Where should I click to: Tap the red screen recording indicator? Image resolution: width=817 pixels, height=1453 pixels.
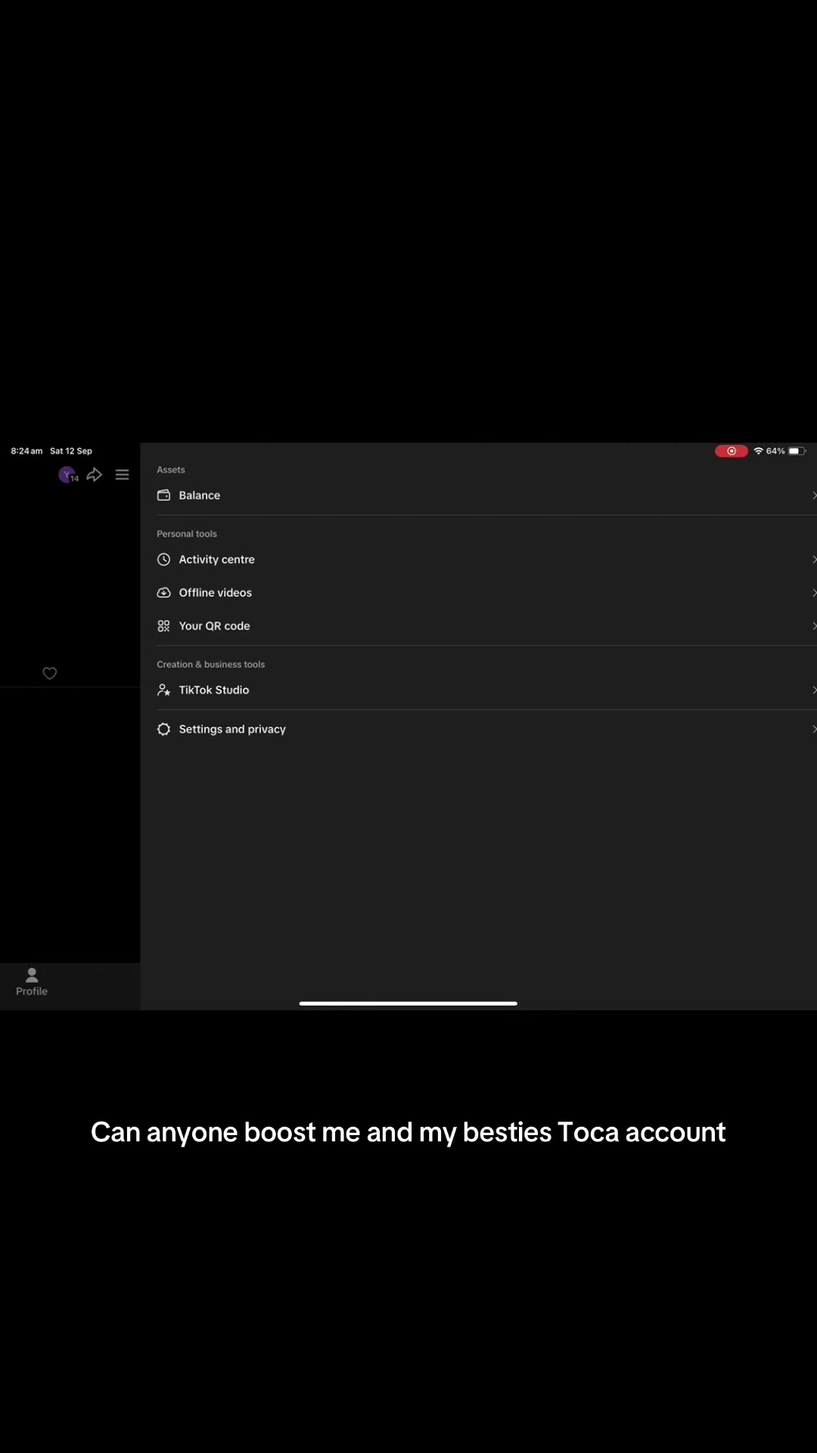(732, 451)
